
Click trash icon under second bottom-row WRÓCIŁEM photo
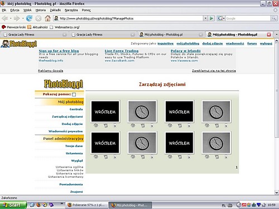point(180,157)
